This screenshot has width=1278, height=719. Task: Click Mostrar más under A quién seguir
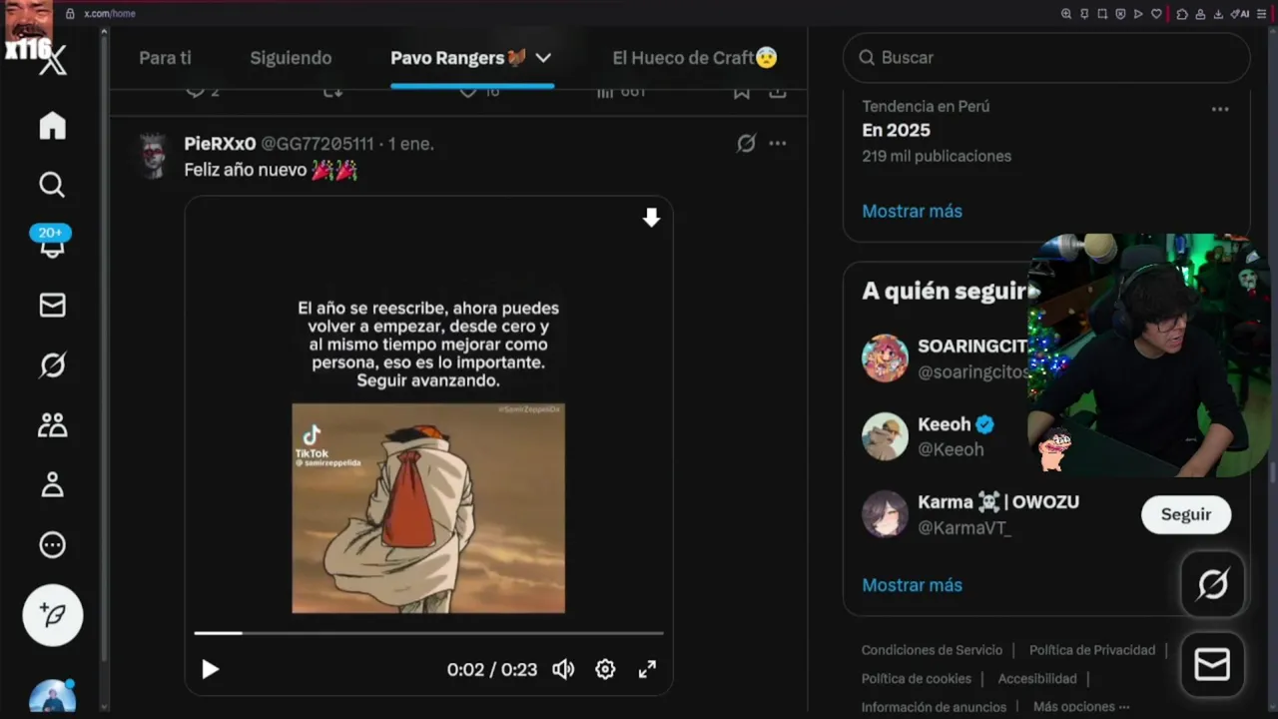pyautogui.click(x=913, y=585)
